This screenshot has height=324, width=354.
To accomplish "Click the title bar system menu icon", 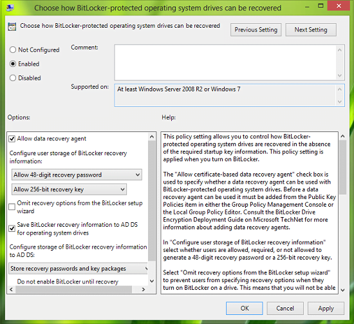I will click(x=10, y=8).
